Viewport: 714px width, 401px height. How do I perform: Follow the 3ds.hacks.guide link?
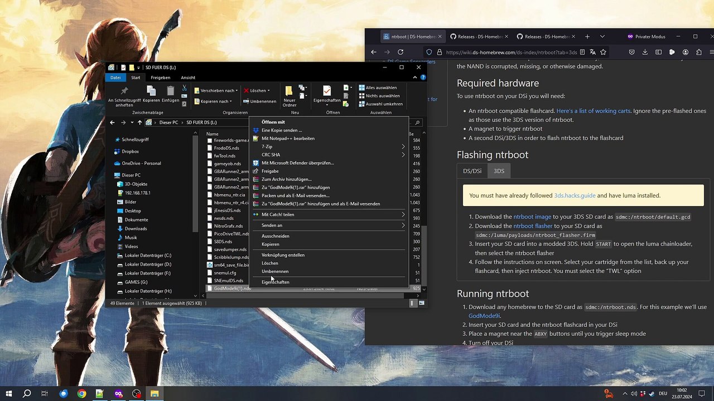tap(575, 195)
